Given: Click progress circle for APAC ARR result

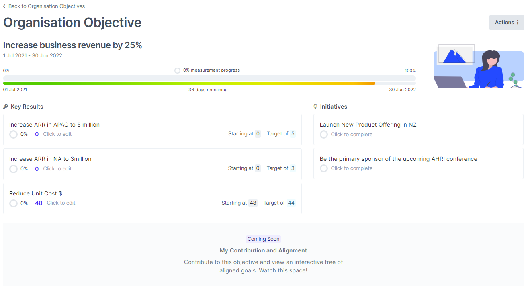Looking at the screenshot, I should click(x=13, y=134).
